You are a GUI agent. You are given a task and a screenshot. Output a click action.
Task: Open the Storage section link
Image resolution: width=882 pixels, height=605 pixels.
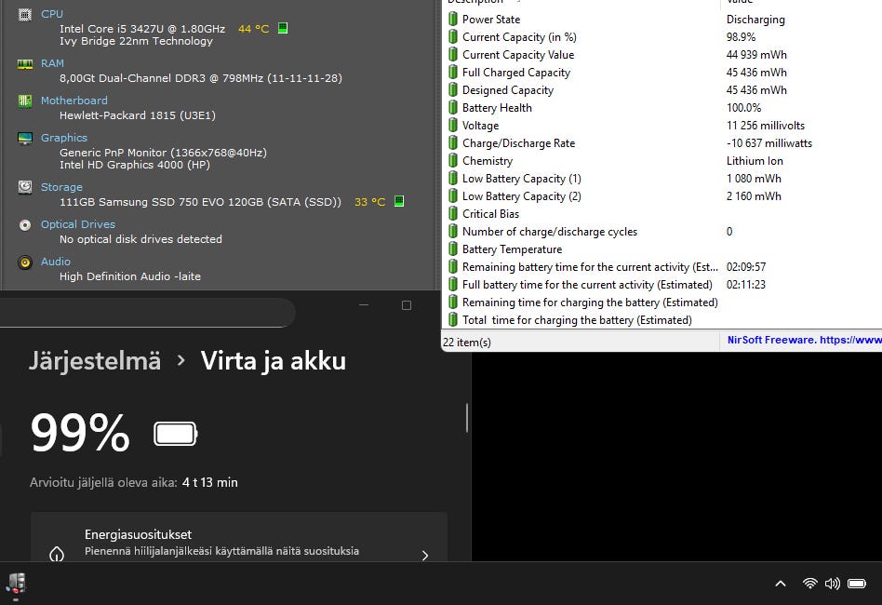[x=61, y=187]
